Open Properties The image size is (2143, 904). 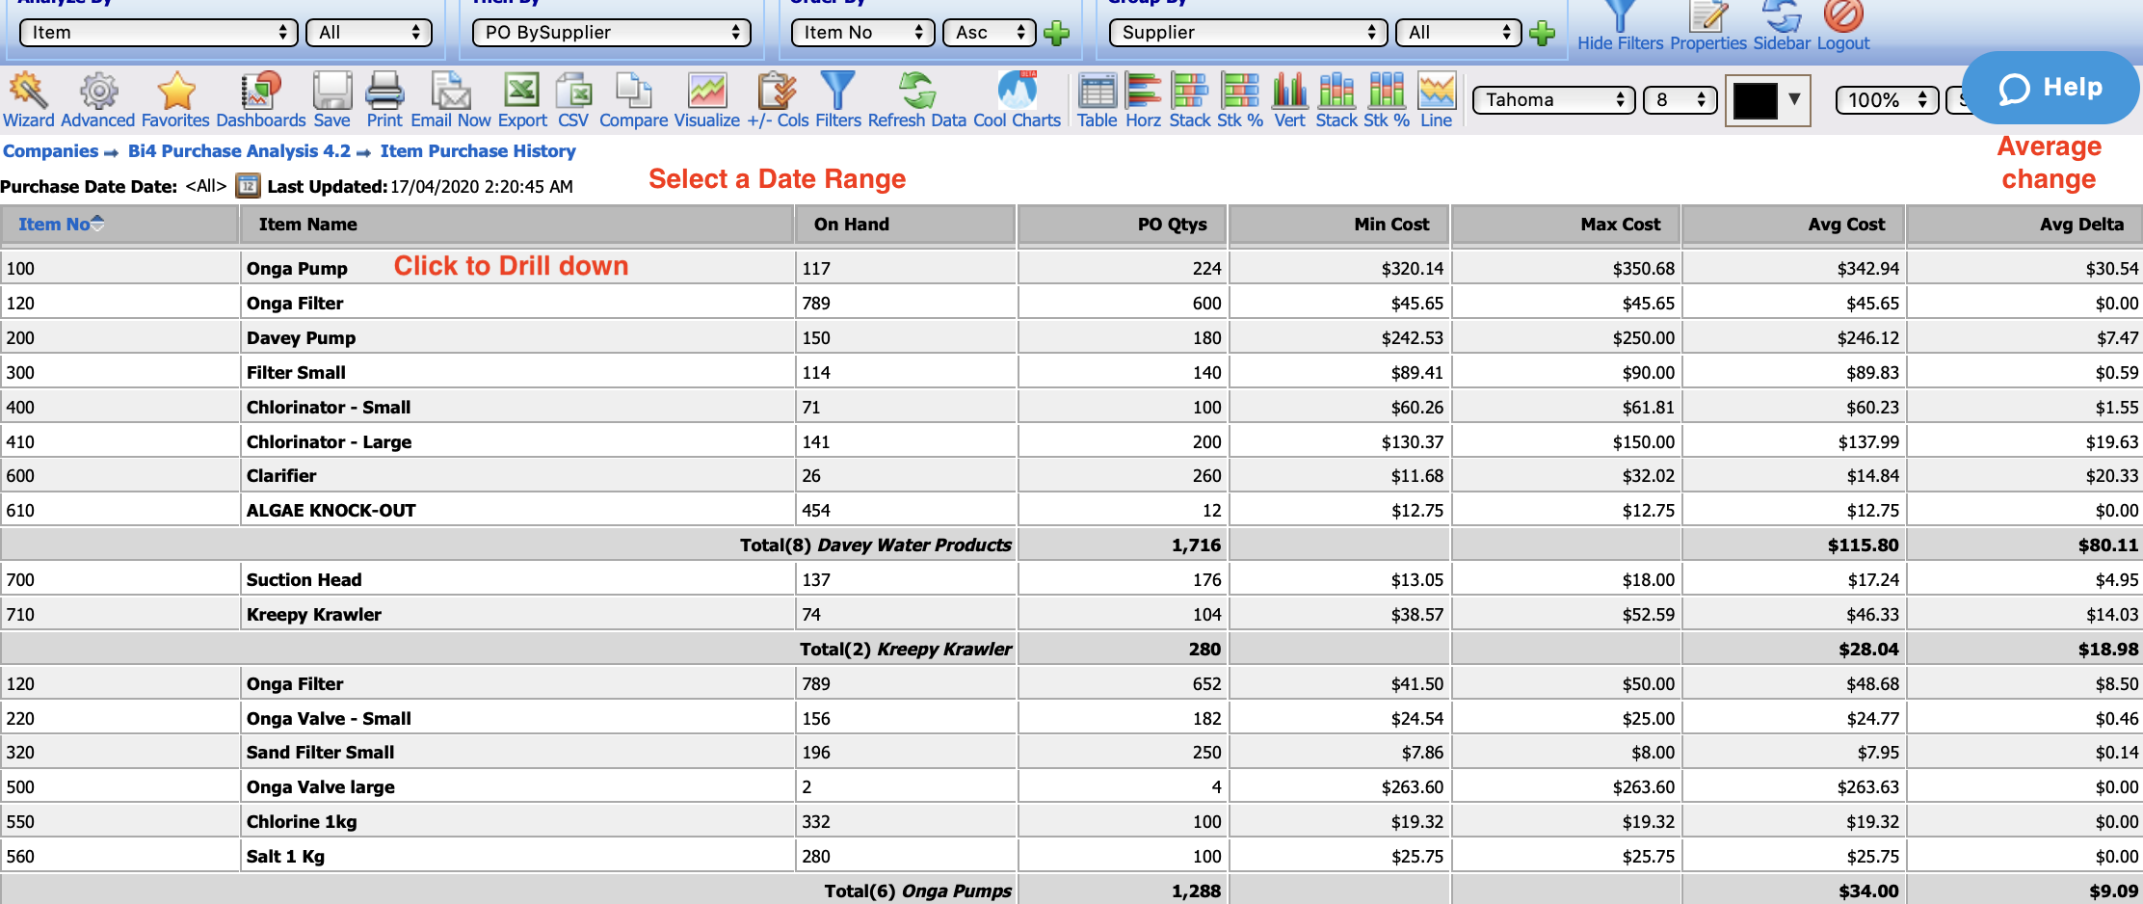tap(1707, 27)
